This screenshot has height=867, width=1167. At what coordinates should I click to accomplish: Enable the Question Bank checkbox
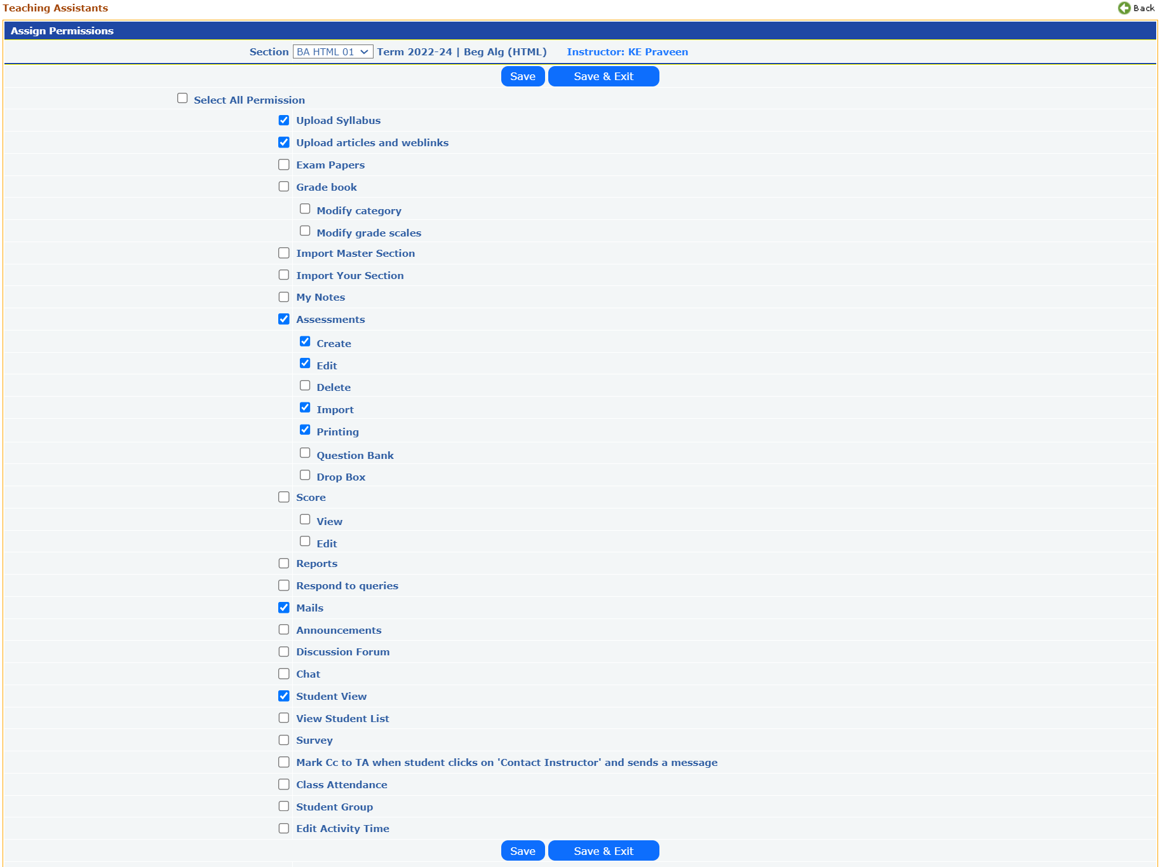305,453
